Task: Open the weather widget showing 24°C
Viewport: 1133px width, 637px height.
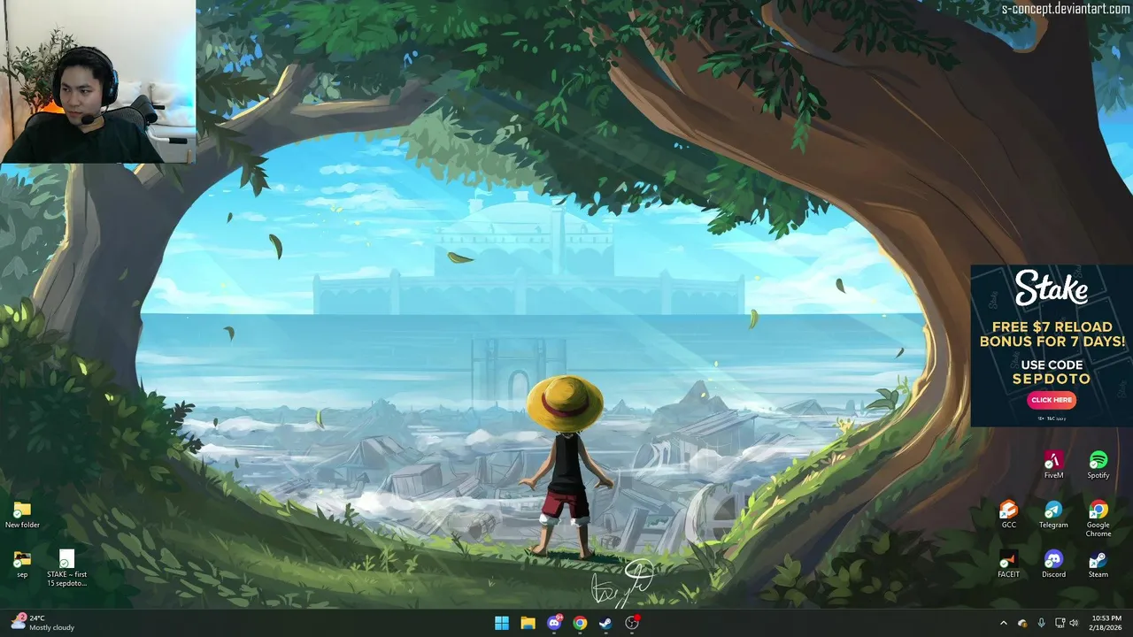Action: click(x=42, y=623)
